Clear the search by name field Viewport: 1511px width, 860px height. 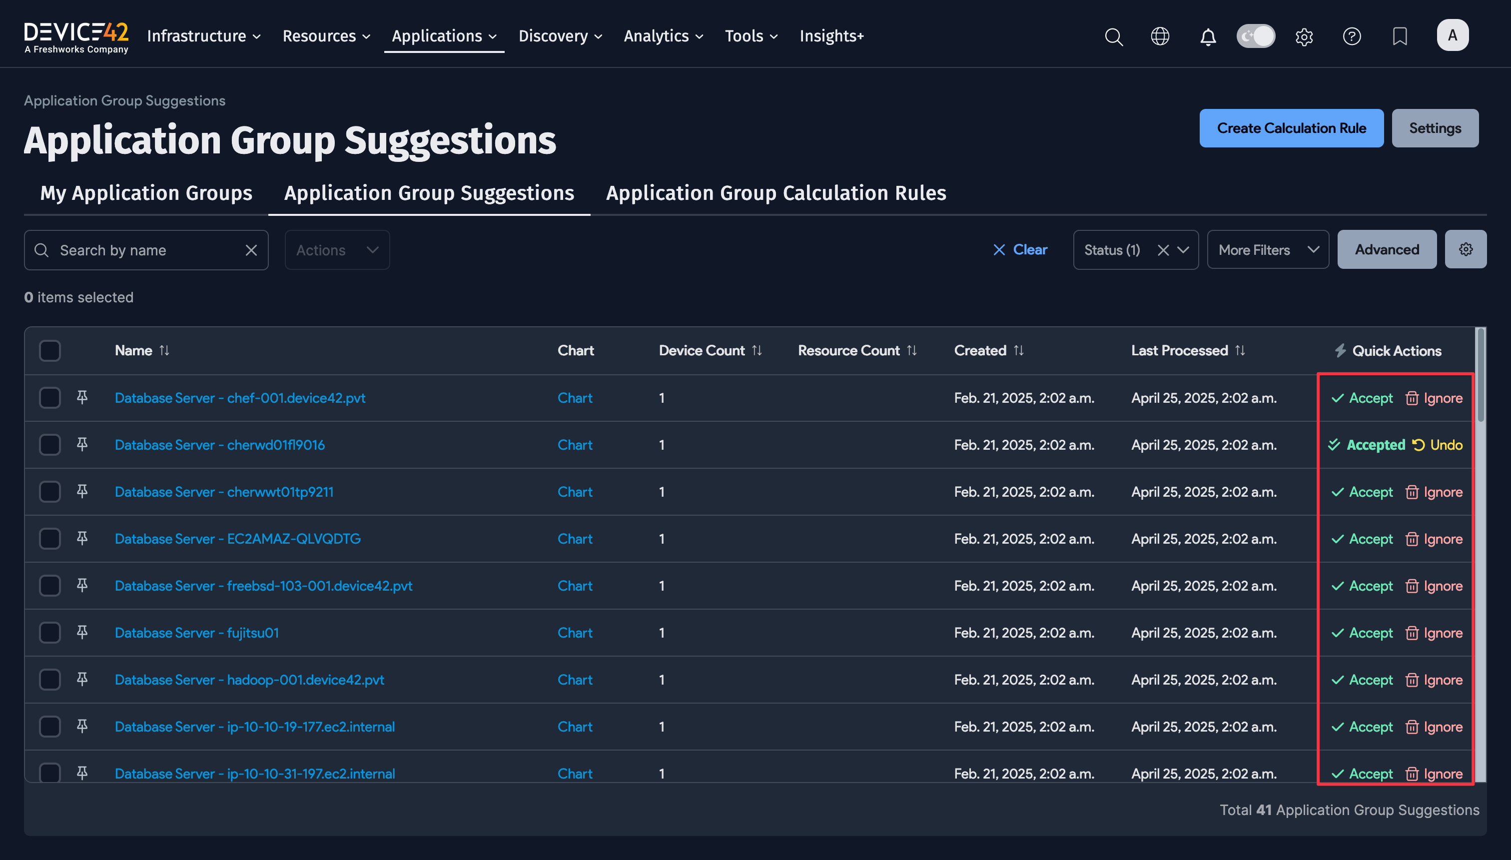tap(251, 249)
